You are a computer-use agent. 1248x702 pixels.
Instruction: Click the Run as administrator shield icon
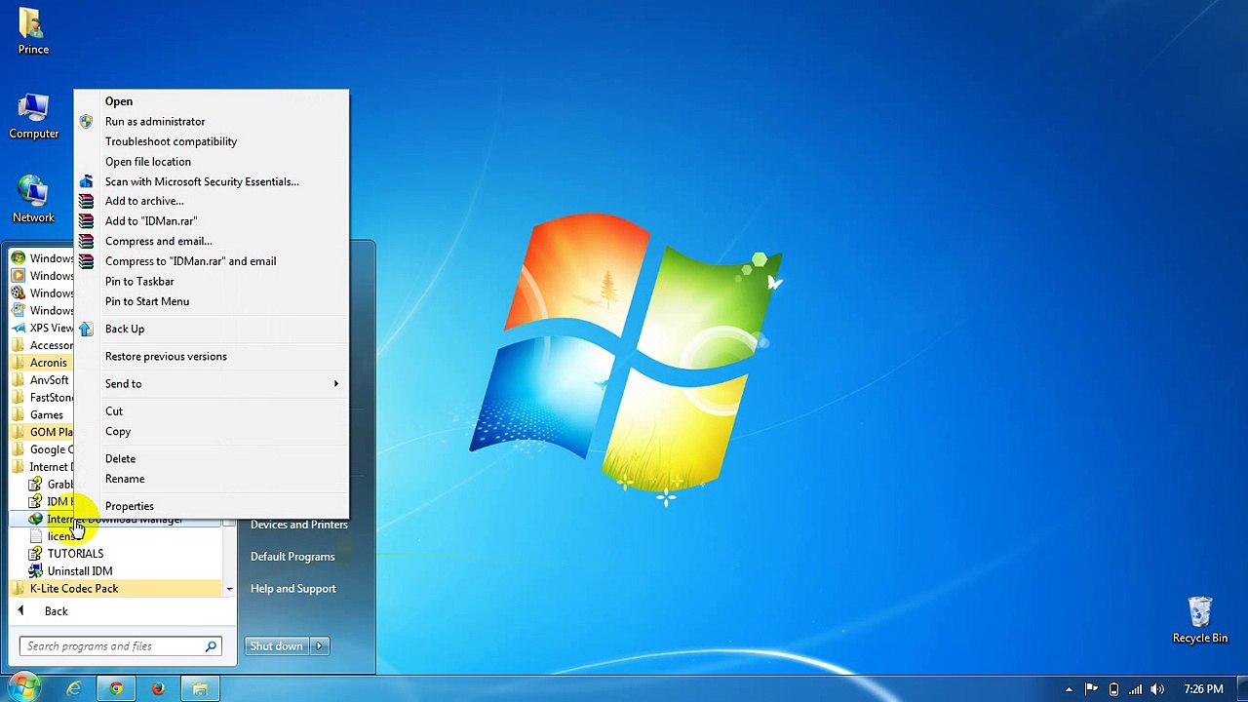tap(86, 122)
